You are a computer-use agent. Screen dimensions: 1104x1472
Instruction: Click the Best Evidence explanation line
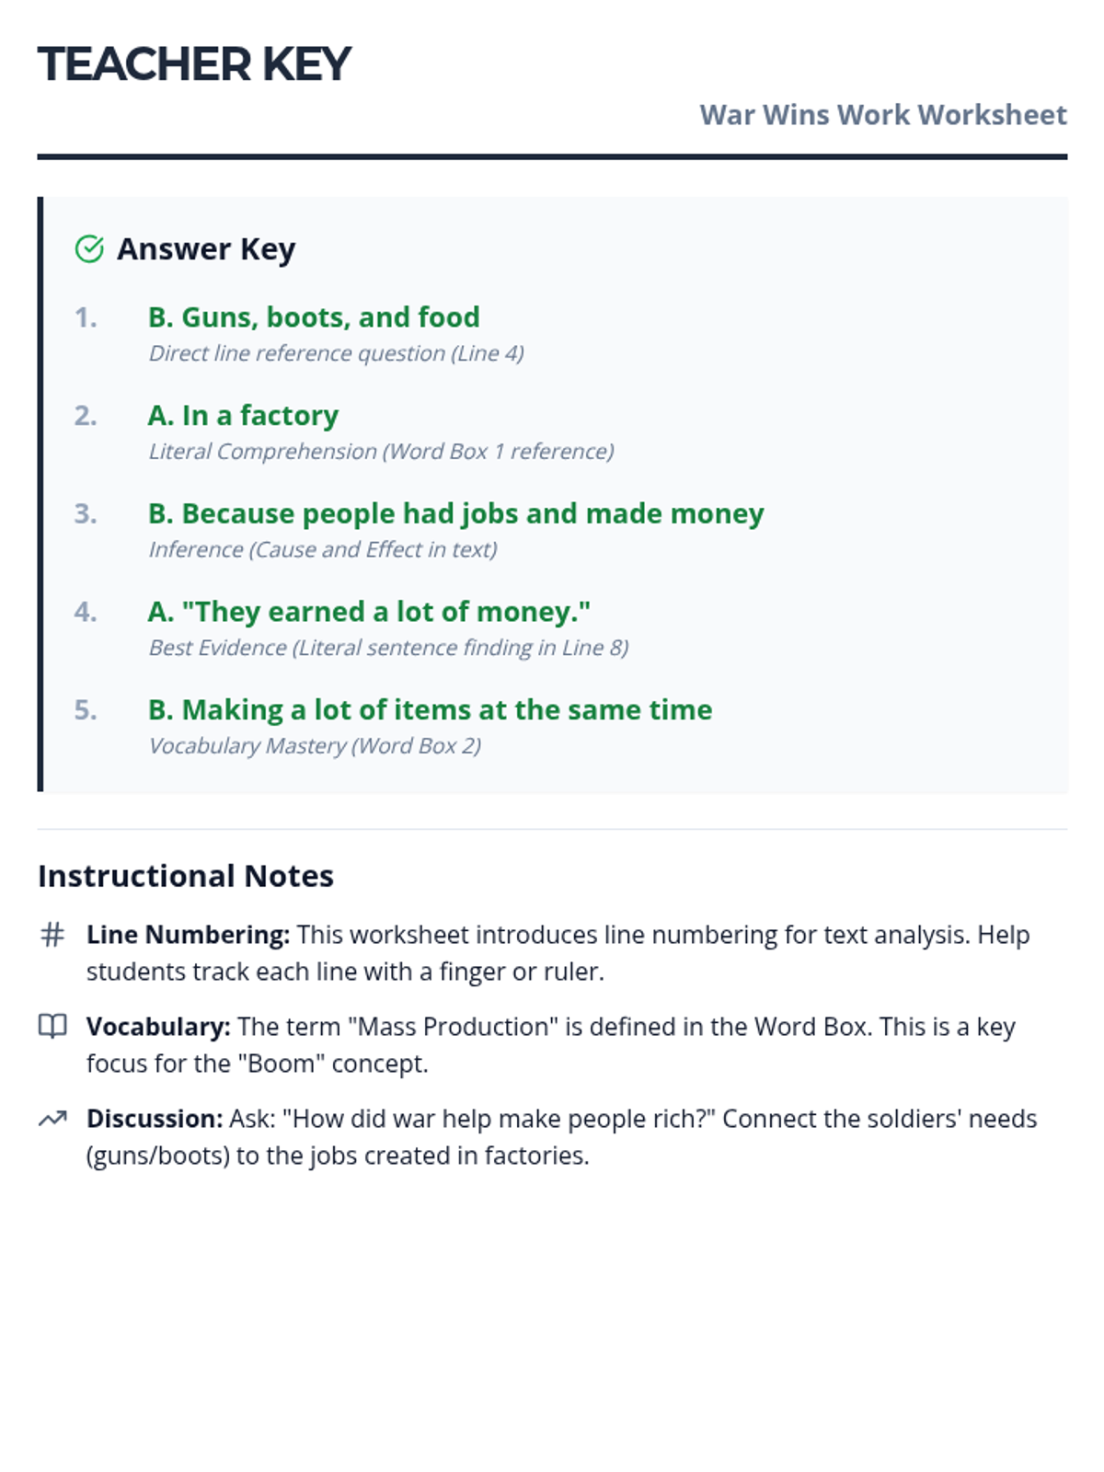point(388,648)
